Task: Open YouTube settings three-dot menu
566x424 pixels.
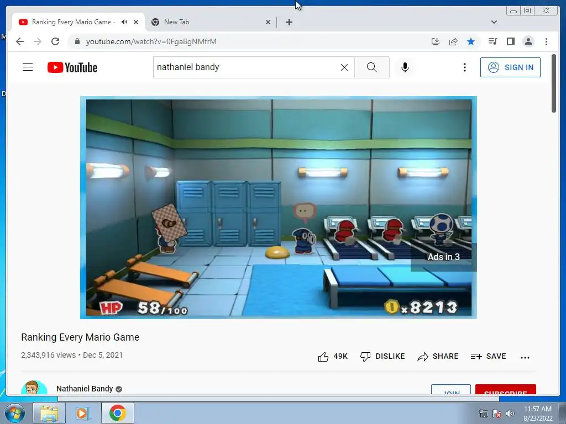Action: 464,67
